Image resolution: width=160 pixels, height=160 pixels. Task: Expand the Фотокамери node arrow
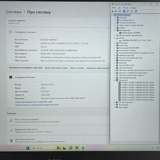tap(114, 105)
